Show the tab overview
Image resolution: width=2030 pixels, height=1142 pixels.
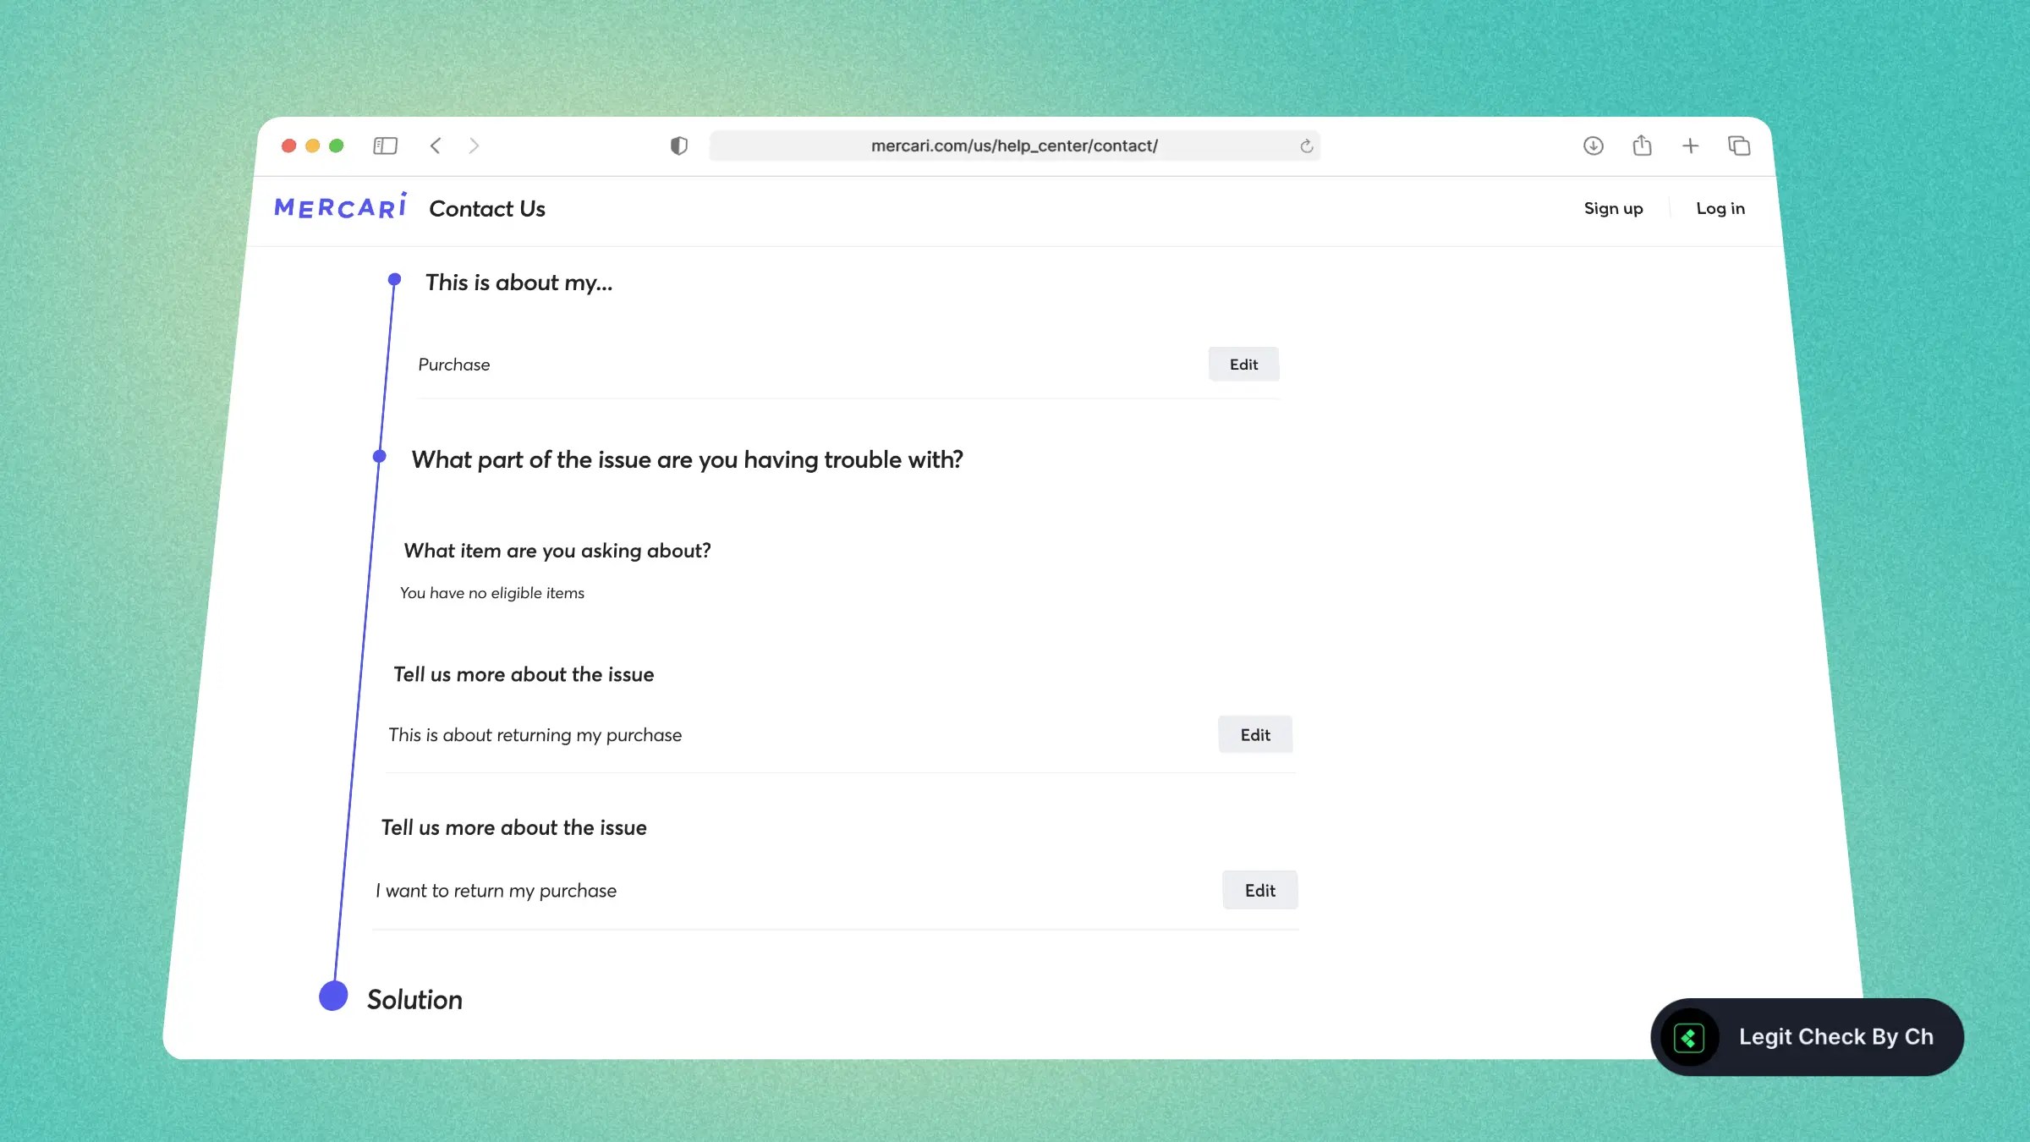coord(1739,145)
